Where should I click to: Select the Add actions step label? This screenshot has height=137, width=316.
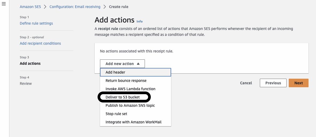click(x=30, y=63)
